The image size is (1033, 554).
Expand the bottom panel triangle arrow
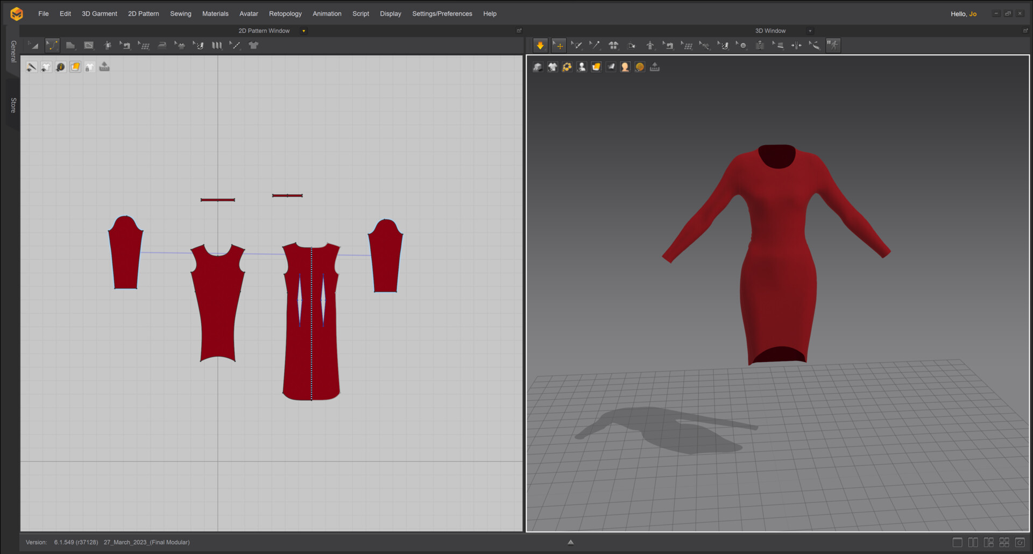[570, 542]
